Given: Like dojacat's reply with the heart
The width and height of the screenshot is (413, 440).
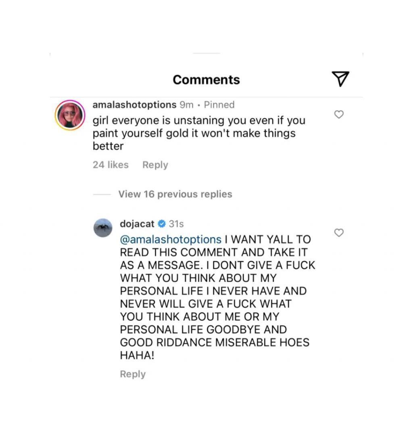Looking at the screenshot, I should pos(339,233).
